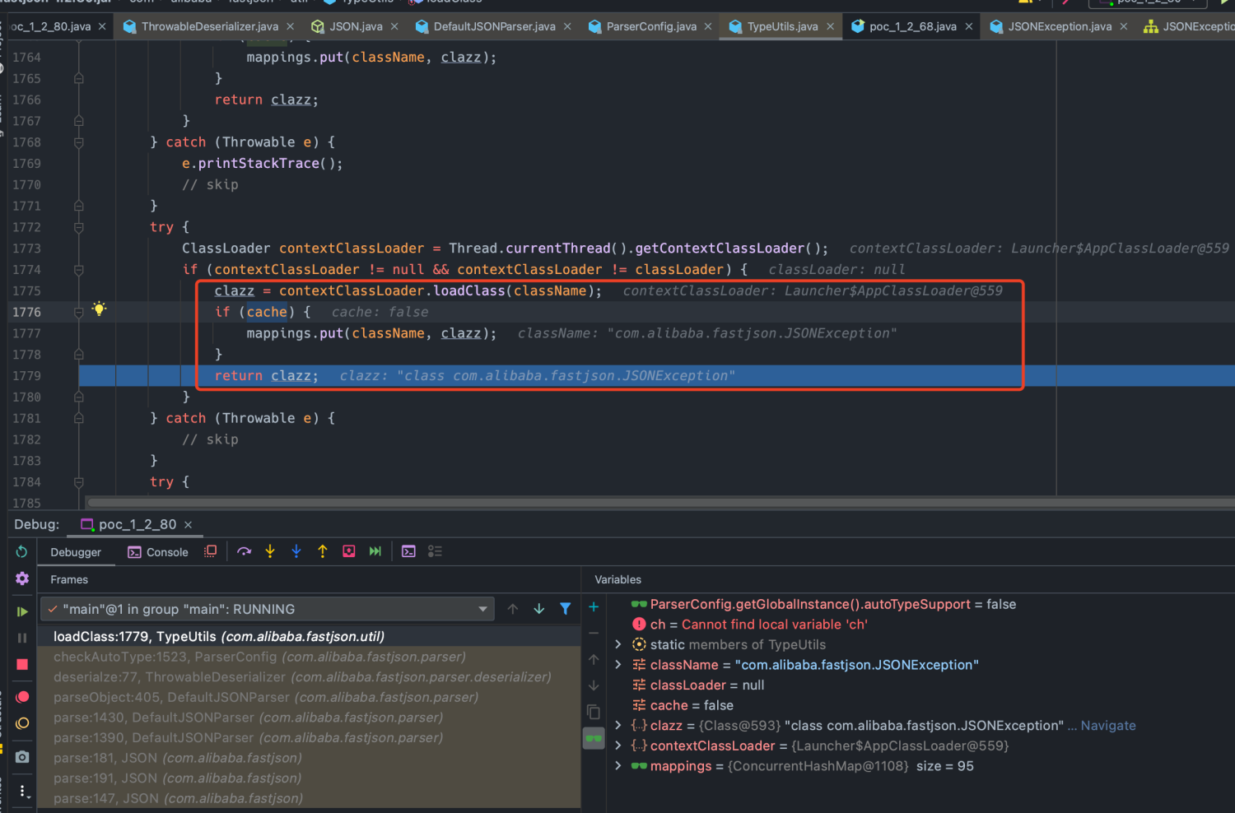Select checkAutoType:1523 ParserConfig frame
This screenshot has height=813, width=1235.
[309, 657]
